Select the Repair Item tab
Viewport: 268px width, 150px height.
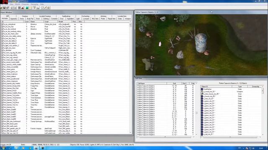pos(111,19)
